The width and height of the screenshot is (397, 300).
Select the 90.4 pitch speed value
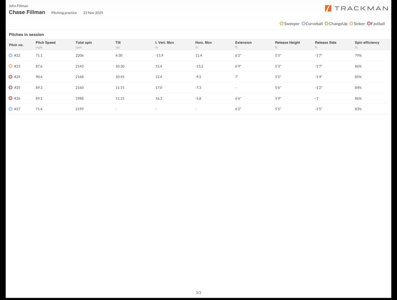pyautogui.click(x=39, y=77)
